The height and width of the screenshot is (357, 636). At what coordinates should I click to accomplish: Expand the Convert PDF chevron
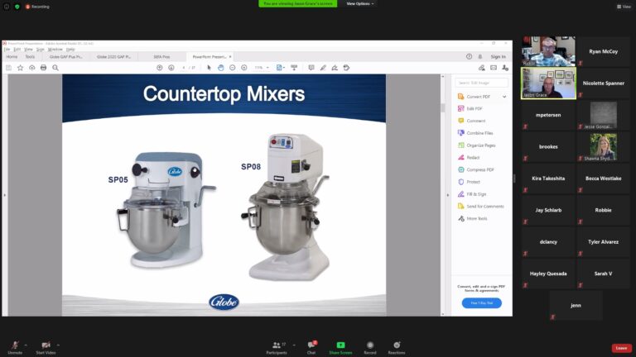tap(504, 97)
